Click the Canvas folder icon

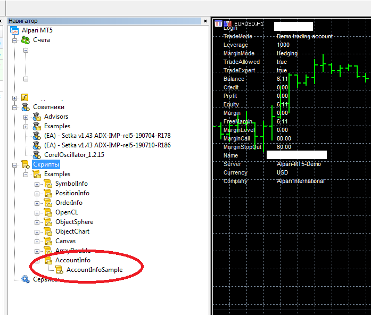click(x=48, y=241)
